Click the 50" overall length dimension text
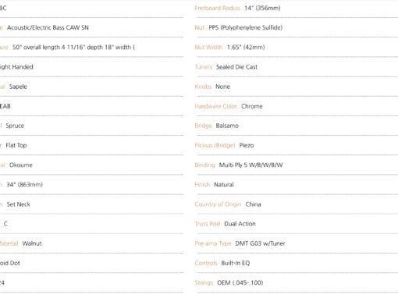 point(73,48)
